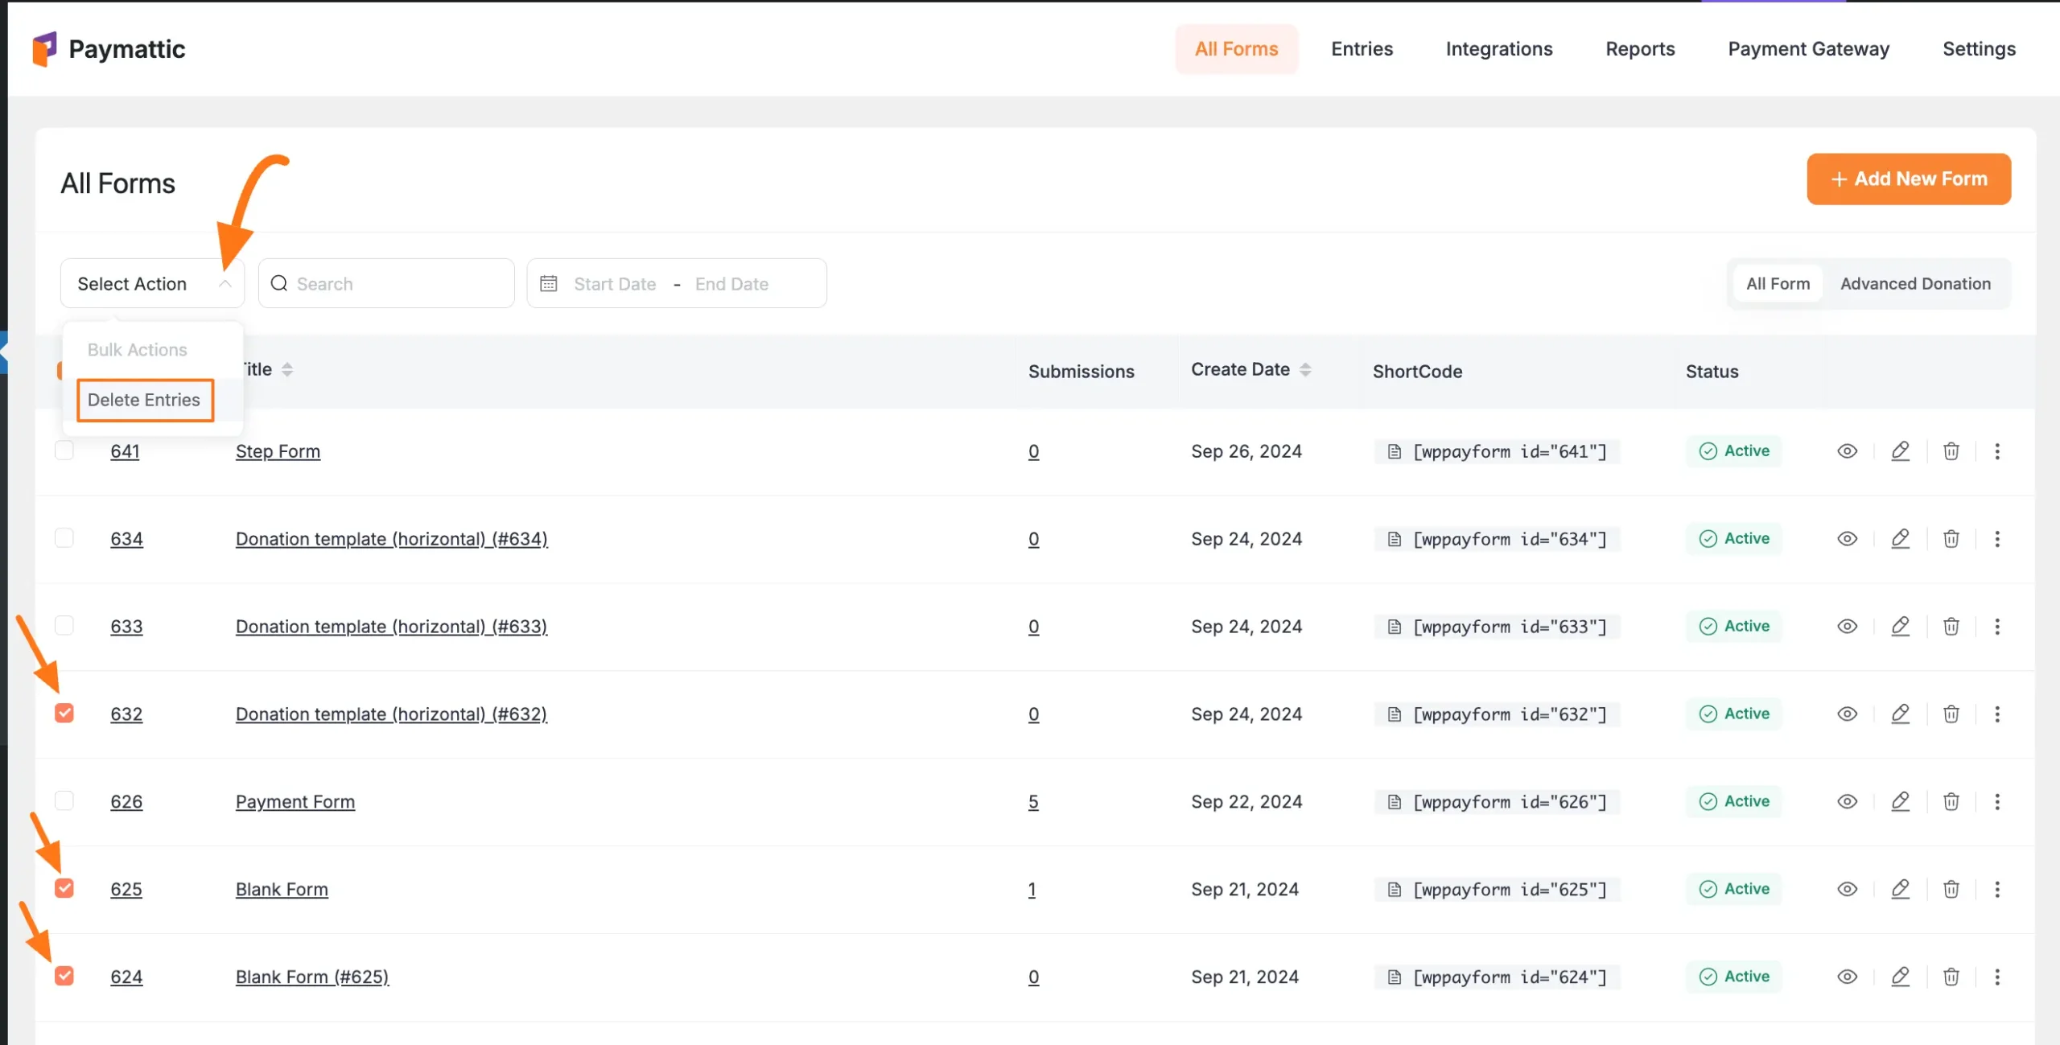Copy shortcode icon for form 626
This screenshot has height=1045, width=2060.
[x=1395, y=802]
